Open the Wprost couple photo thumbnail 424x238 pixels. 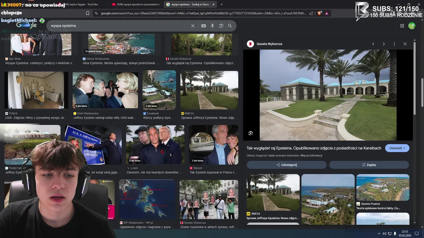click(x=213, y=145)
